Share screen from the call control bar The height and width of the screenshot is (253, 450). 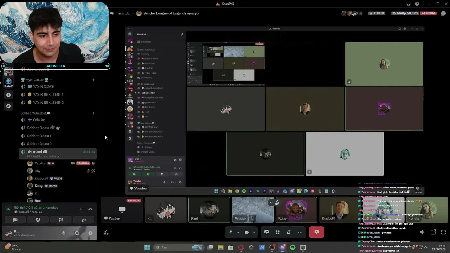point(266,232)
